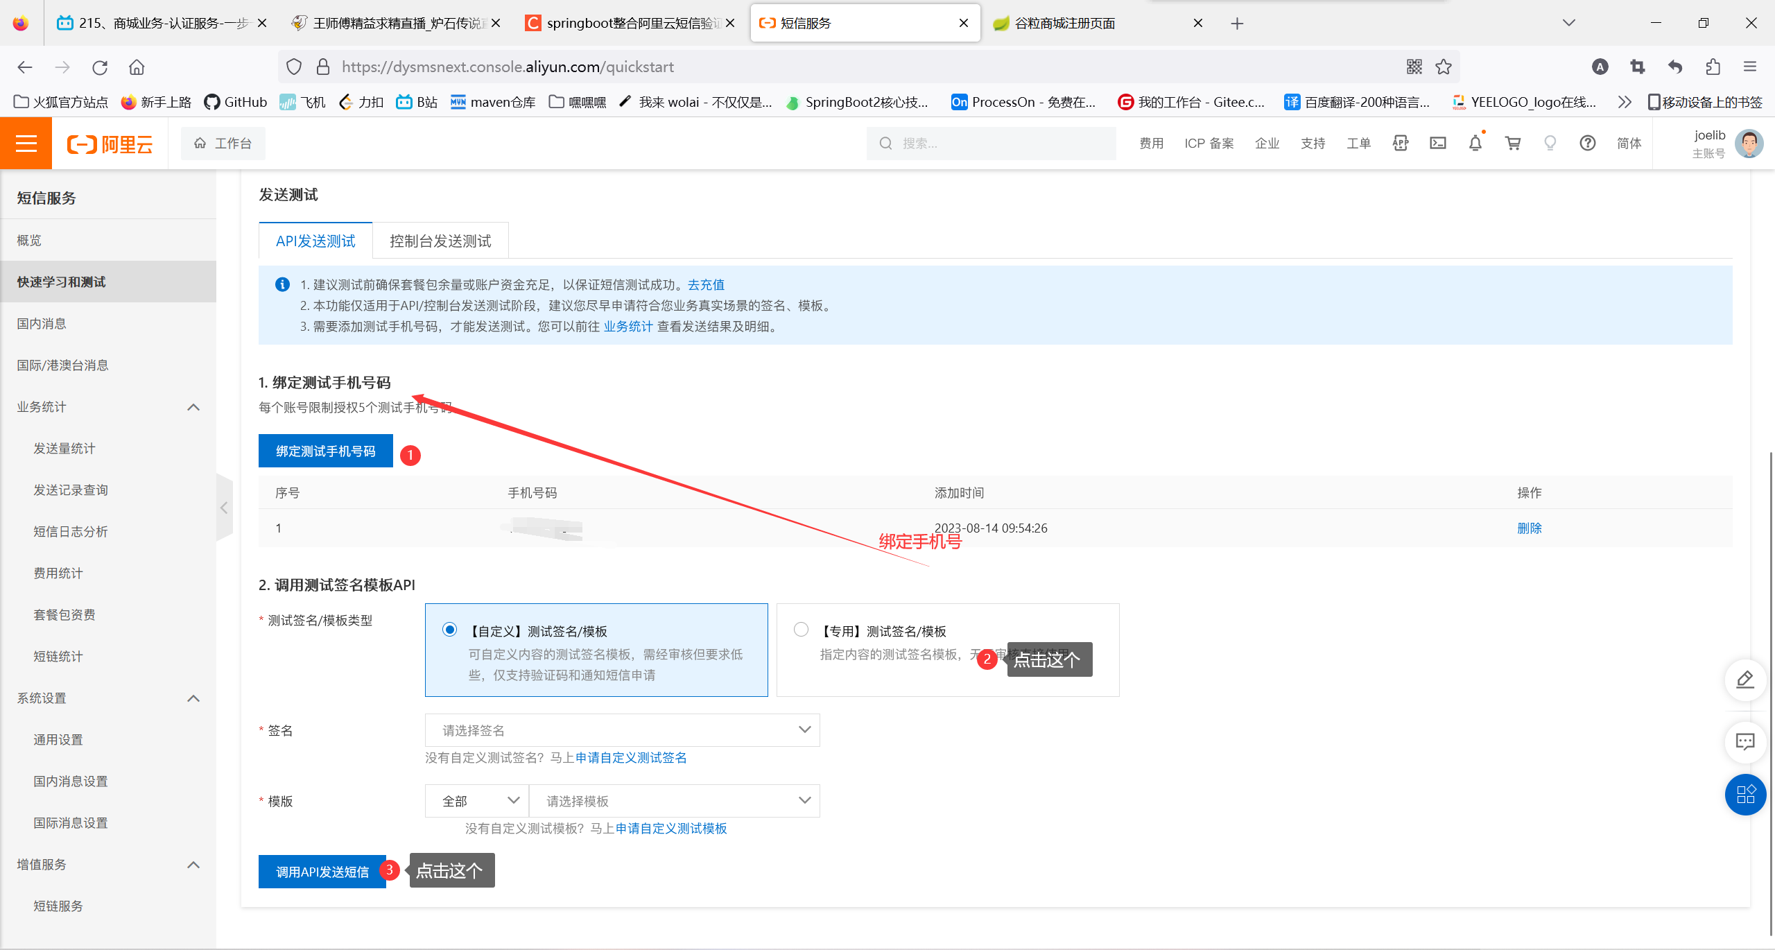Open the help question mark icon

pos(1587,144)
